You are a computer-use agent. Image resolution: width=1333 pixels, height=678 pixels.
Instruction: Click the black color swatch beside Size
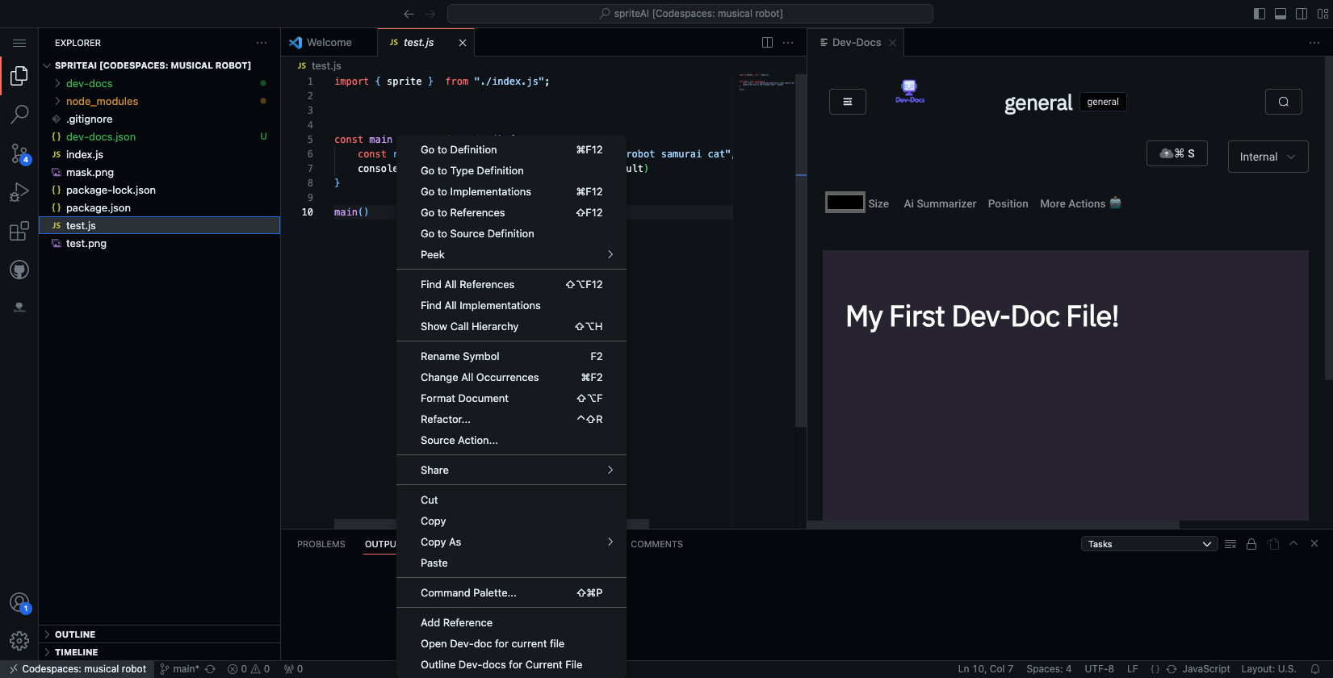tap(845, 203)
